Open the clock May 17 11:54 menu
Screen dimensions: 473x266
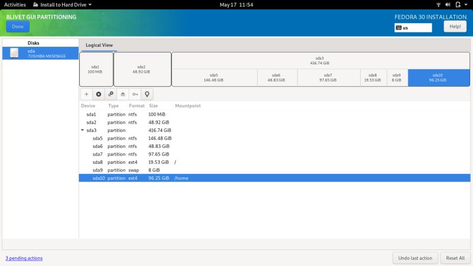click(x=236, y=5)
